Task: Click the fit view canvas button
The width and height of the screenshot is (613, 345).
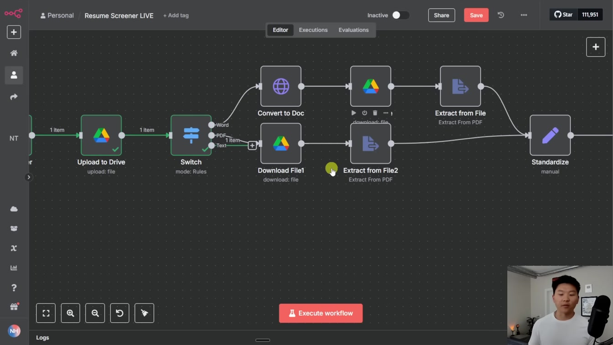Action: [x=46, y=313]
